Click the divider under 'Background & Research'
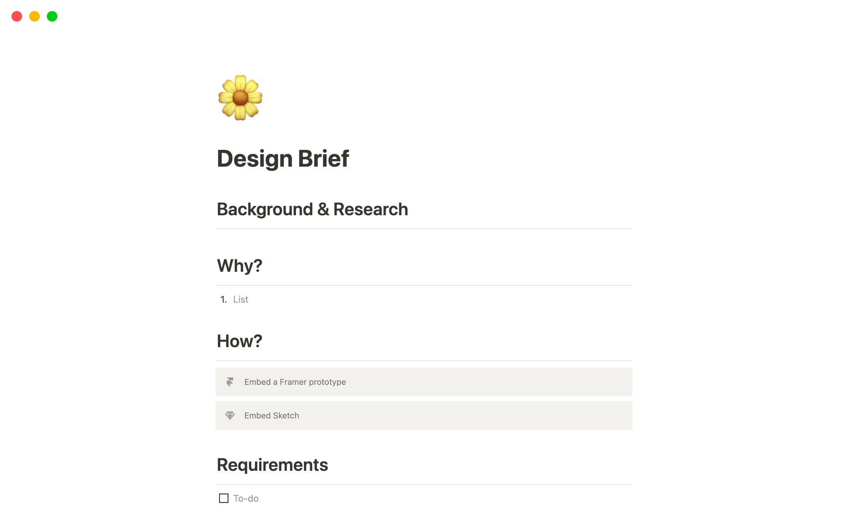This screenshot has width=848, height=530. pyautogui.click(x=424, y=228)
